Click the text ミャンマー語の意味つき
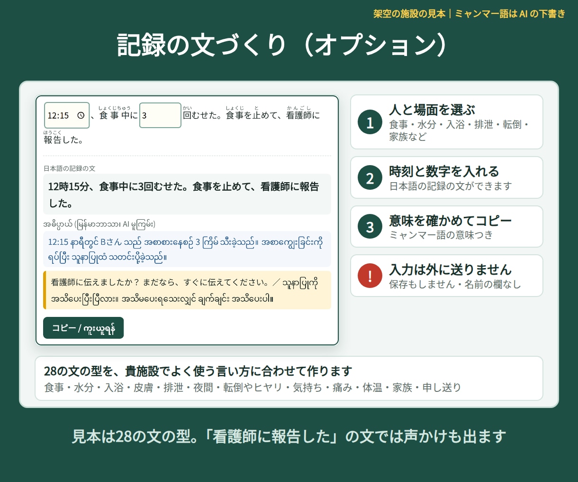The height and width of the screenshot is (482, 578). coord(441,235)
